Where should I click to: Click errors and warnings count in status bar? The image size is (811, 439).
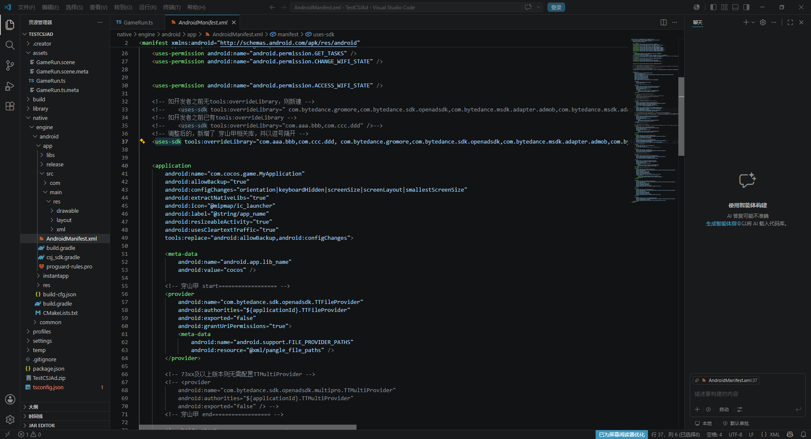[x=30, y=434]
